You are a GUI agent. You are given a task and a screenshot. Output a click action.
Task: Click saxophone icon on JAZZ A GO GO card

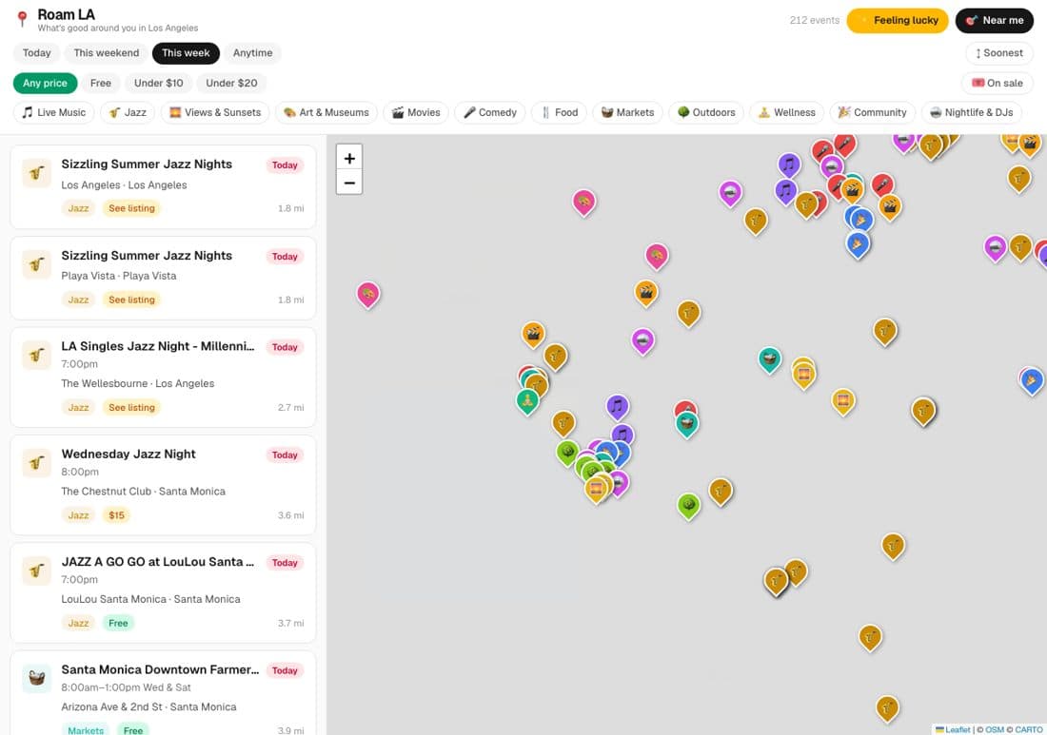[37, 571]
